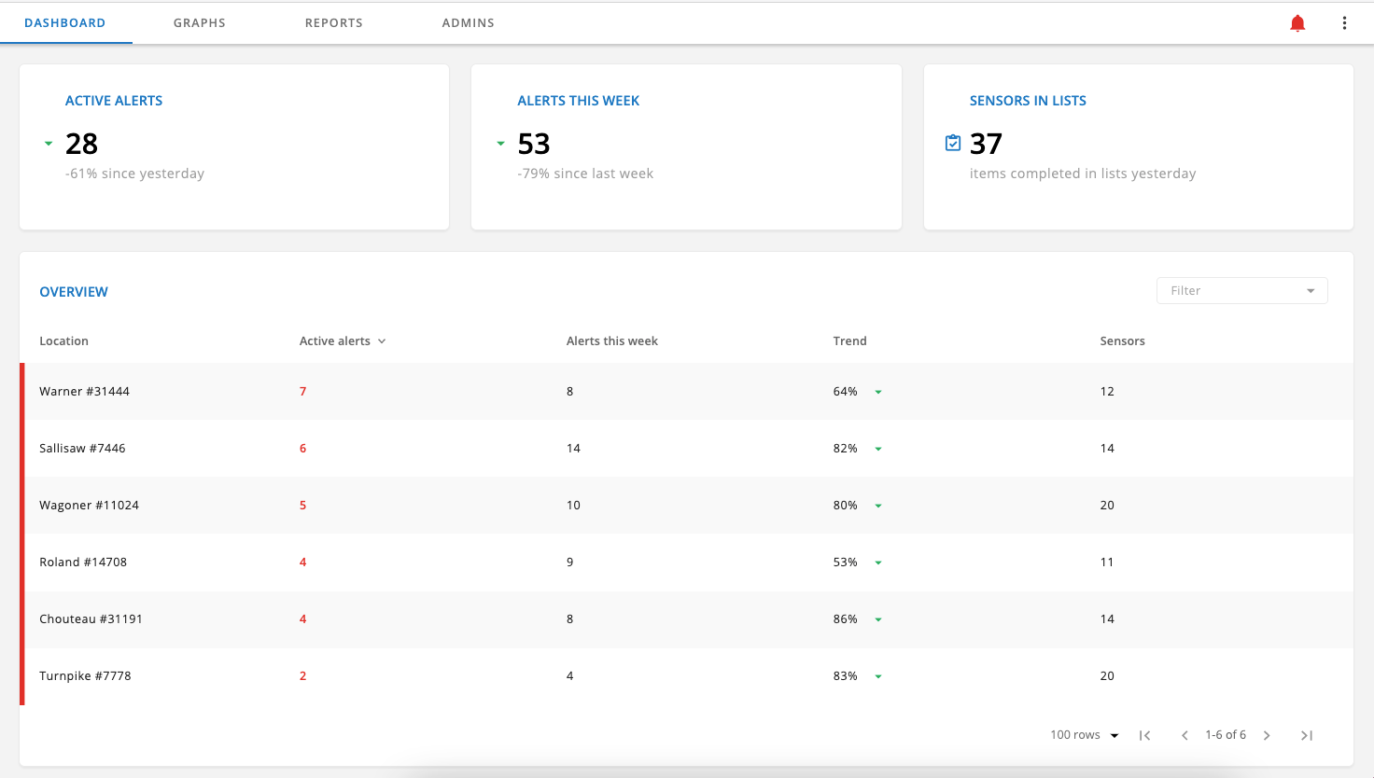Click the Overview section heading
The image size is (1374, 778).
(x=74, y=292)
